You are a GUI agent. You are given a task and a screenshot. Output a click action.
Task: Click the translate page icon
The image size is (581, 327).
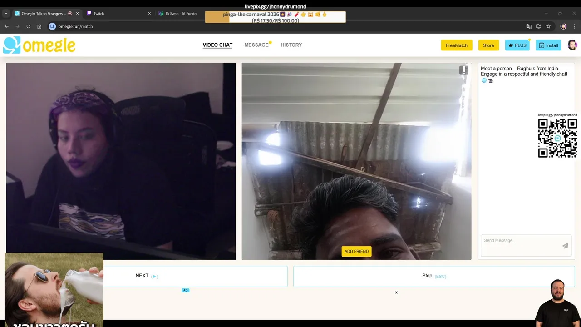[x=528, y=26]
